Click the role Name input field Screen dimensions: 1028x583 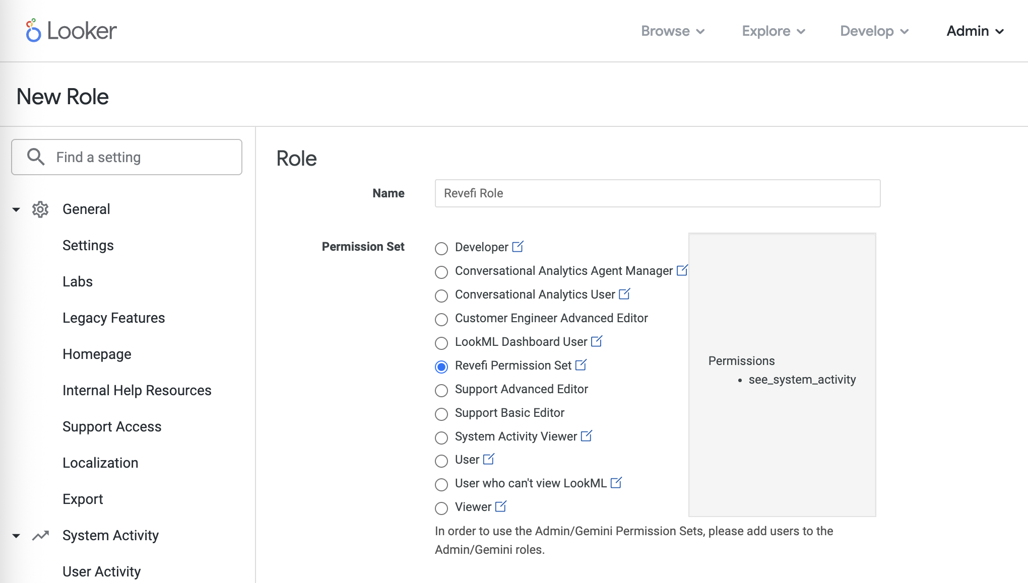(657, 193)
